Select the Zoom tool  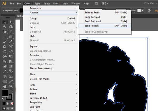click(x=11, y=86)
